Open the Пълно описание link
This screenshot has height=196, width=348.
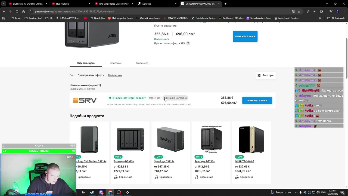coord(165,26)
